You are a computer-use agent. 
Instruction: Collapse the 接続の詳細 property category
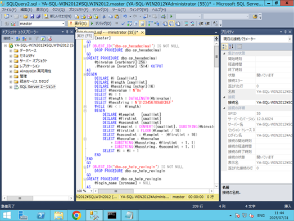[x=224, y=108]
